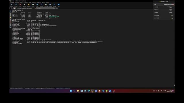184x103 pixels.
Task: Open the Tools toolbar icon
Action: point(20,5)
